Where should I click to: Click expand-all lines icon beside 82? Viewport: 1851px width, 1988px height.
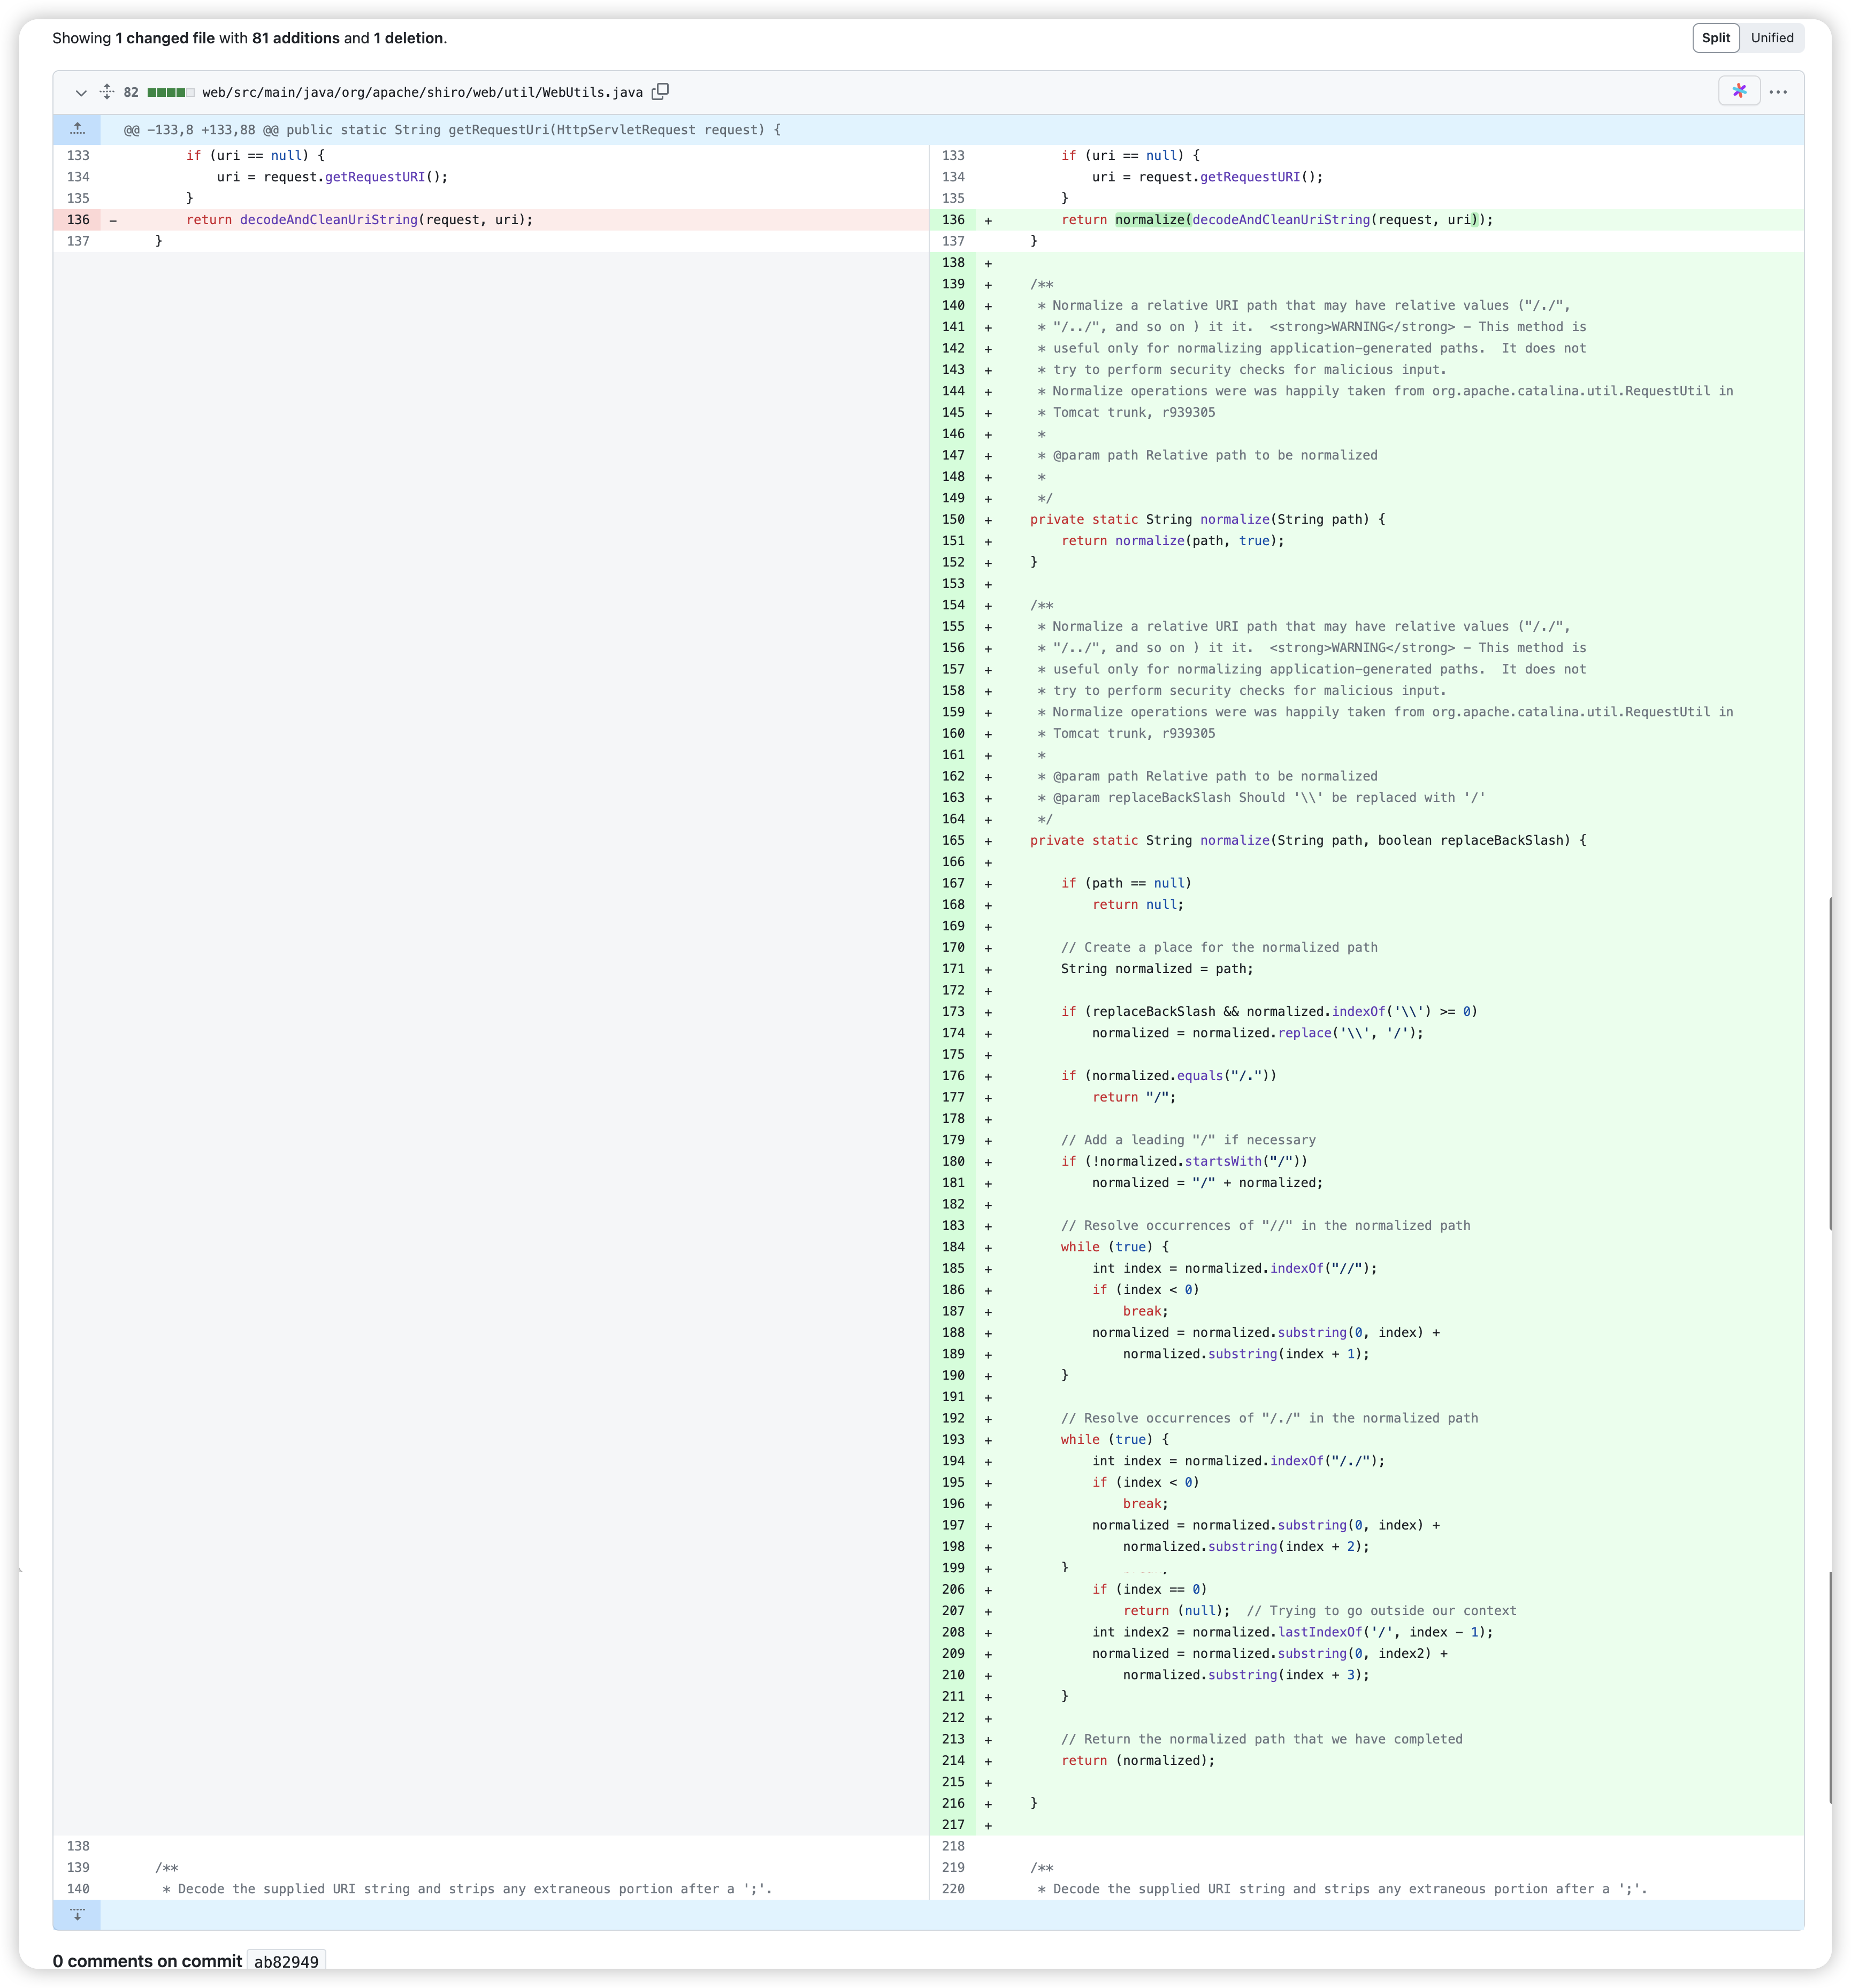pos(107,92)
